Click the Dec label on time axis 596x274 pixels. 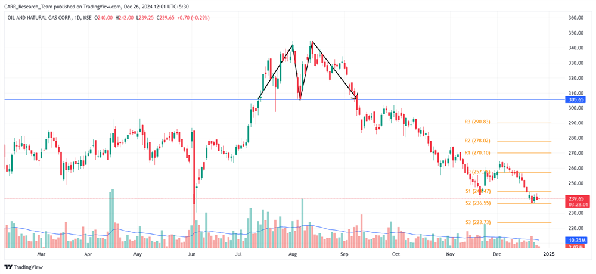click(x=497, y=254)
